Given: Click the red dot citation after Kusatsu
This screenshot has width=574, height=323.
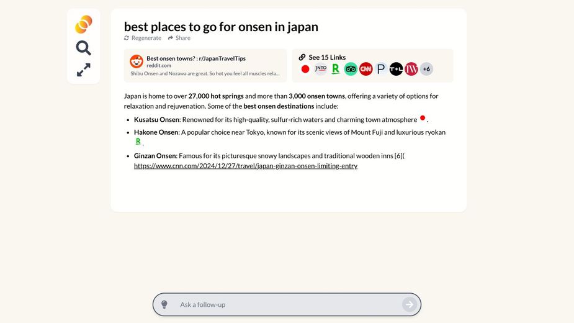Looking at the screenshot, I should click(423, 118).
